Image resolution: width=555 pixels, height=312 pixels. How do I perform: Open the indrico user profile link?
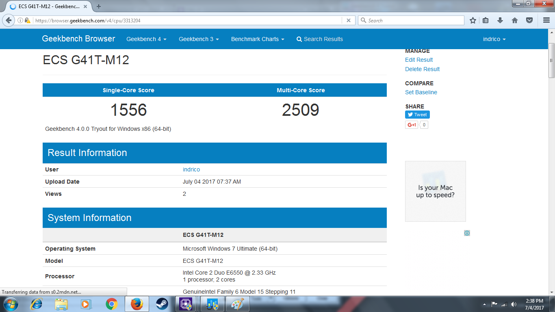pyautogui.click(x=191, y=169)
